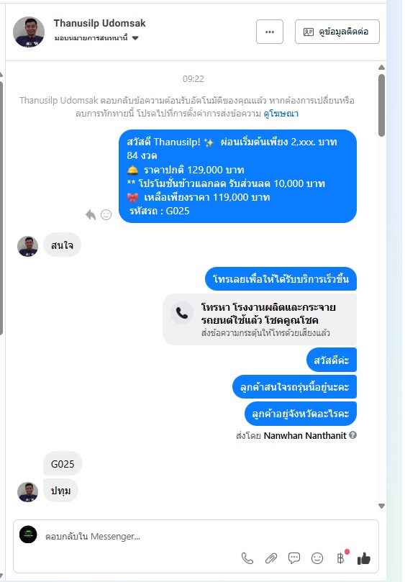This screenshot has height=582, width=405.
Task: Click Thanusilp Udomsak header profile picture
Action: [29, 32]
